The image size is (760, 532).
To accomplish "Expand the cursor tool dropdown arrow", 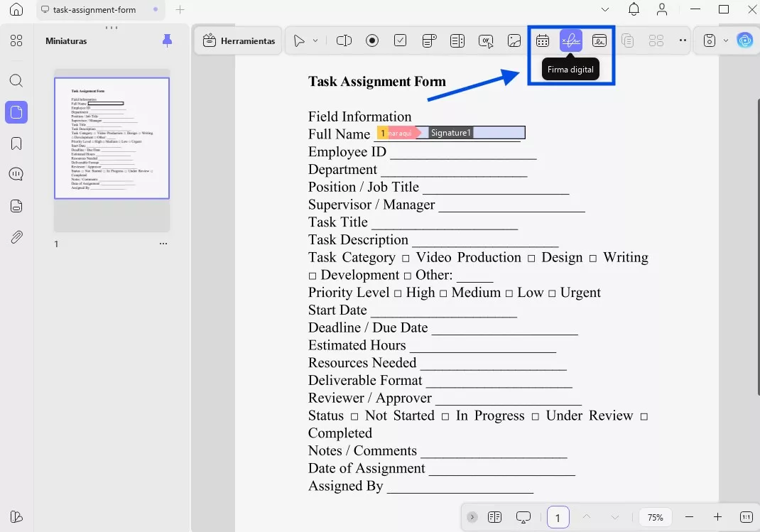I will click(x=315, y=40).
